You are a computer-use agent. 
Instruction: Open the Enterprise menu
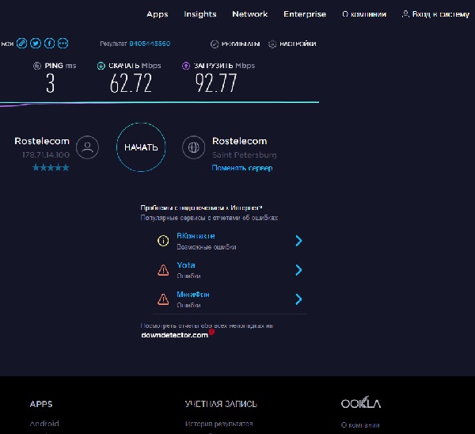305,14
